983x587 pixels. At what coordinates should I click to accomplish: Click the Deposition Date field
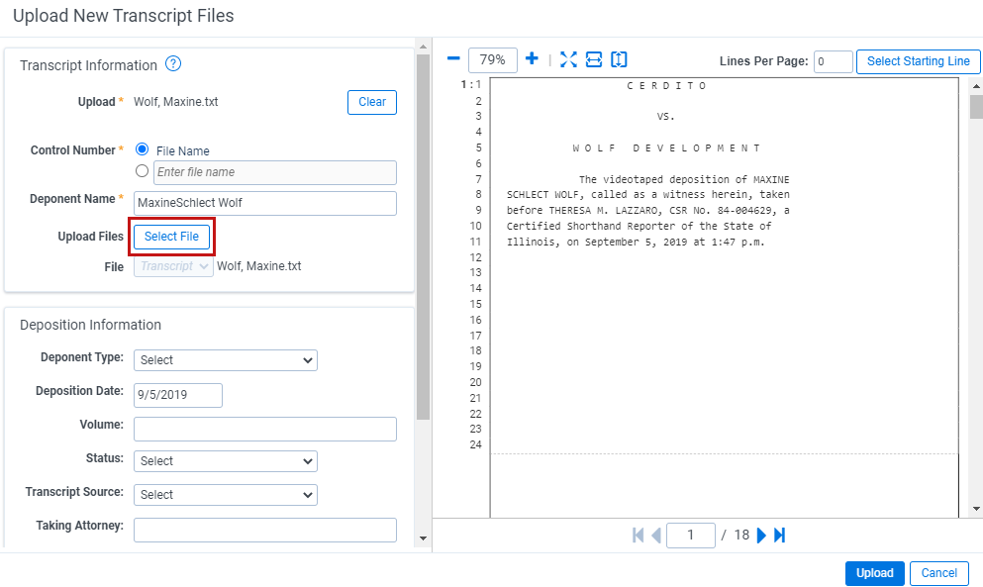click(178, 395)
